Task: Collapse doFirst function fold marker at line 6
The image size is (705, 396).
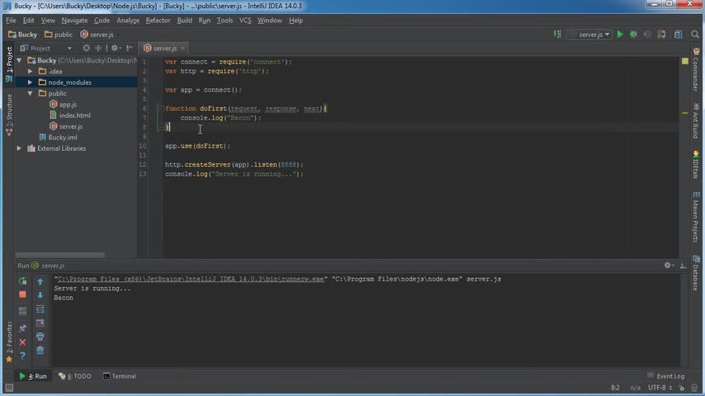Action: (162, 108)
